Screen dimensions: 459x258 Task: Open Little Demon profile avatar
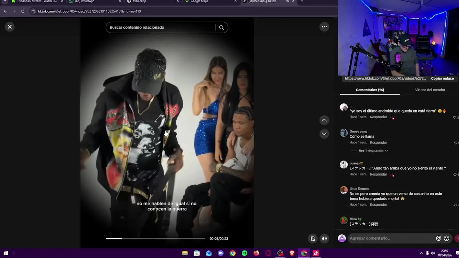point(344,190)
